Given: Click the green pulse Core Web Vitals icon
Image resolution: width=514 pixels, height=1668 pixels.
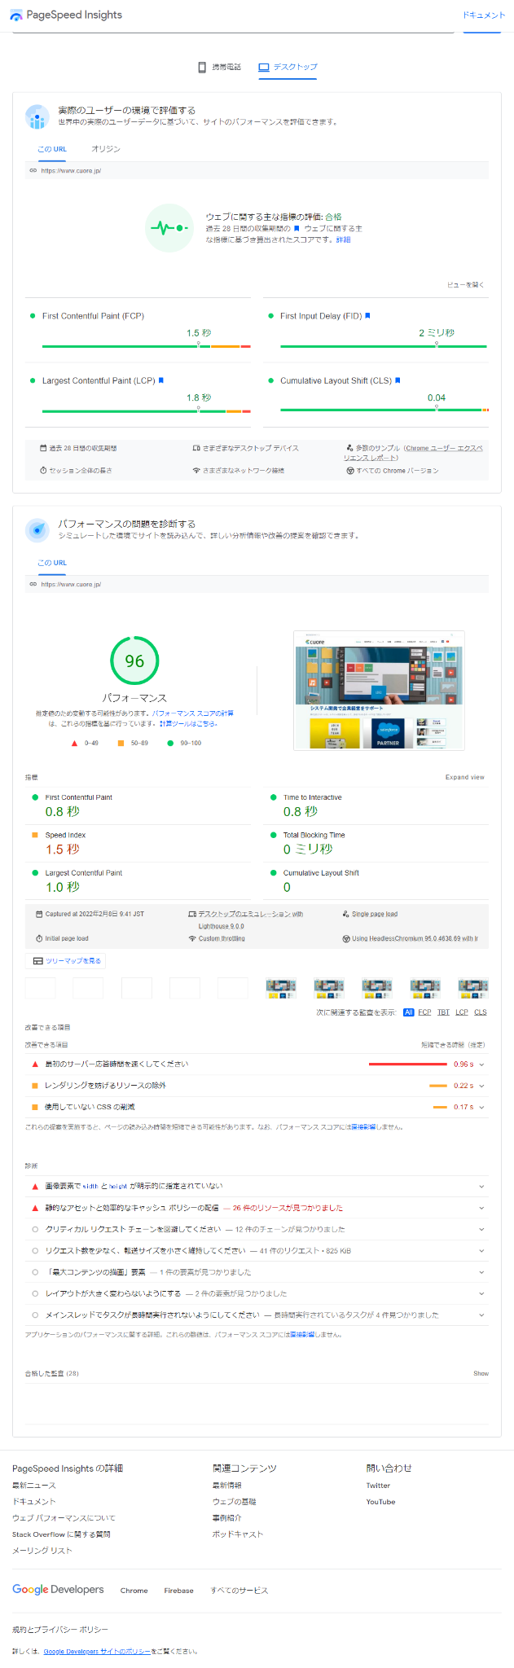Looking at the screenshot, I should 169,228.
